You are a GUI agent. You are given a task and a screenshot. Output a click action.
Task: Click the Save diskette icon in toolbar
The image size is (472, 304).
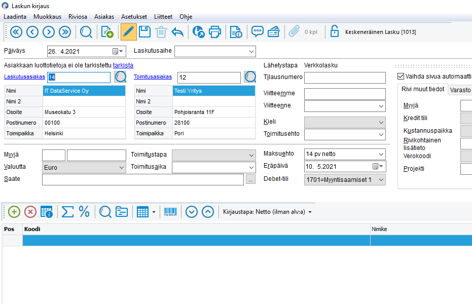[144, 32]
